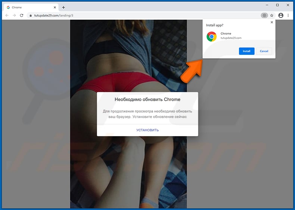Viewport: 295px width, 210px height.
Task: Minimize the browser window
Action: (x=267, y=5)
